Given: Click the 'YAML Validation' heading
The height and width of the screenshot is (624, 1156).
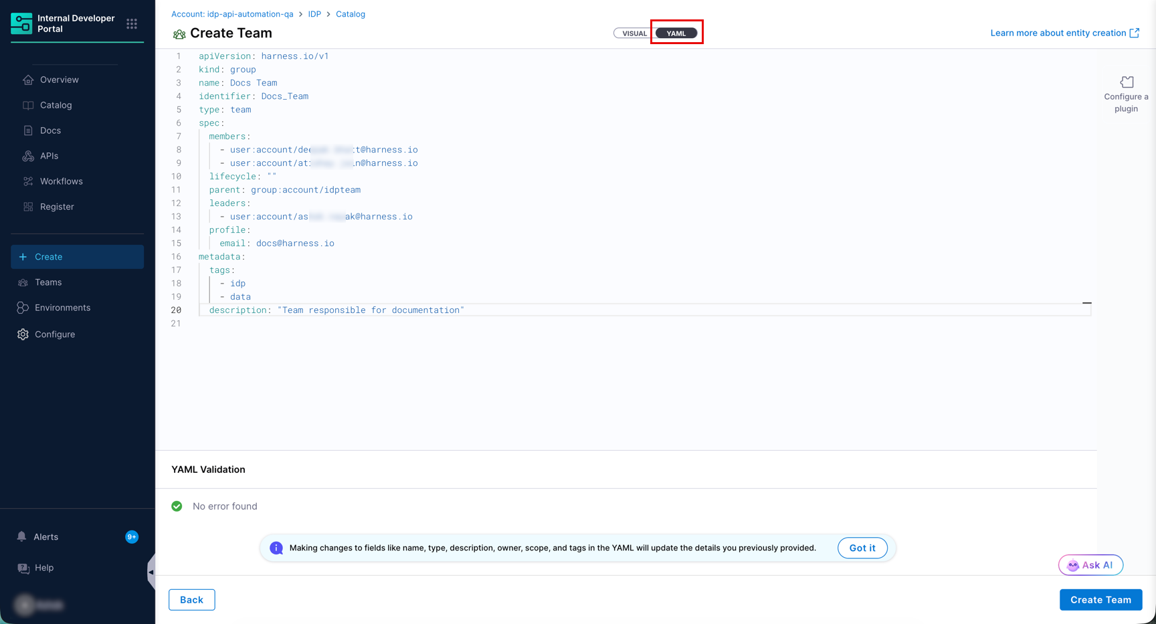Looking at the screenshot, I should tap(208, 470).
